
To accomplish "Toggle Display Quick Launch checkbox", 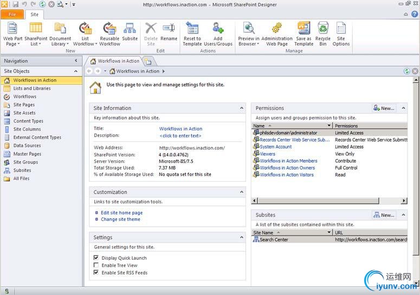I will click(x=96, y=258).
